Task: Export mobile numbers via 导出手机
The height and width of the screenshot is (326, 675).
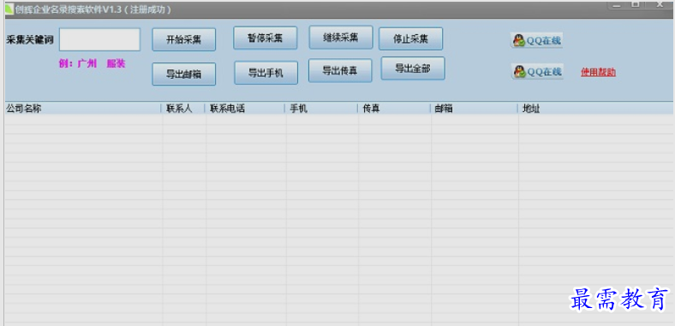Action: (266, 73)
